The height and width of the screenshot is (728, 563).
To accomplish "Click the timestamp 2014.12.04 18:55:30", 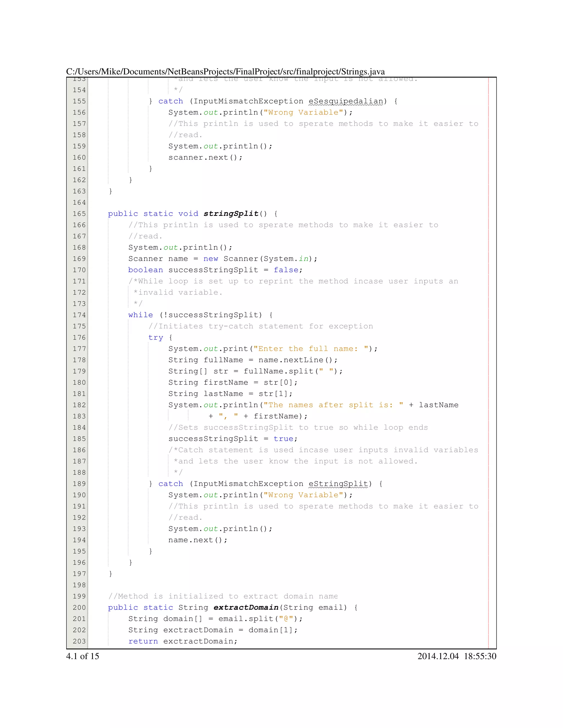I will tap(457, 656).
